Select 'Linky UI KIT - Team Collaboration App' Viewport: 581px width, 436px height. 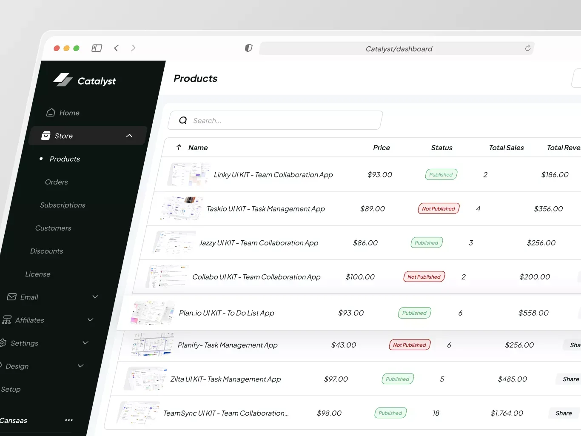point(273,175)
